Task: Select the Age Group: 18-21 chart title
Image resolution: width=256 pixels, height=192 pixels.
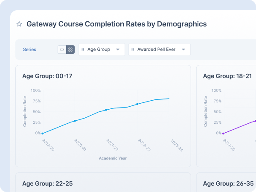Action: (x=228, y=76)
